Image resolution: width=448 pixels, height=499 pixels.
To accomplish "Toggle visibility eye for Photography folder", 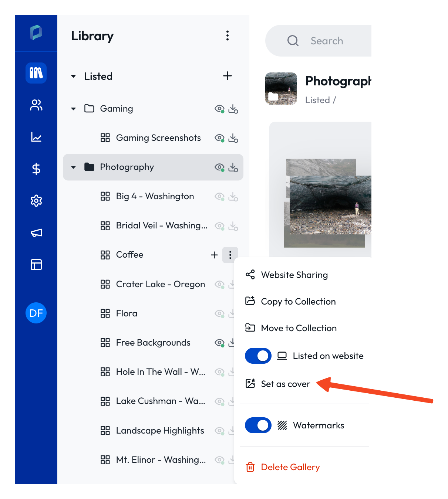I will pyautogui.click(x=219, y=167).
